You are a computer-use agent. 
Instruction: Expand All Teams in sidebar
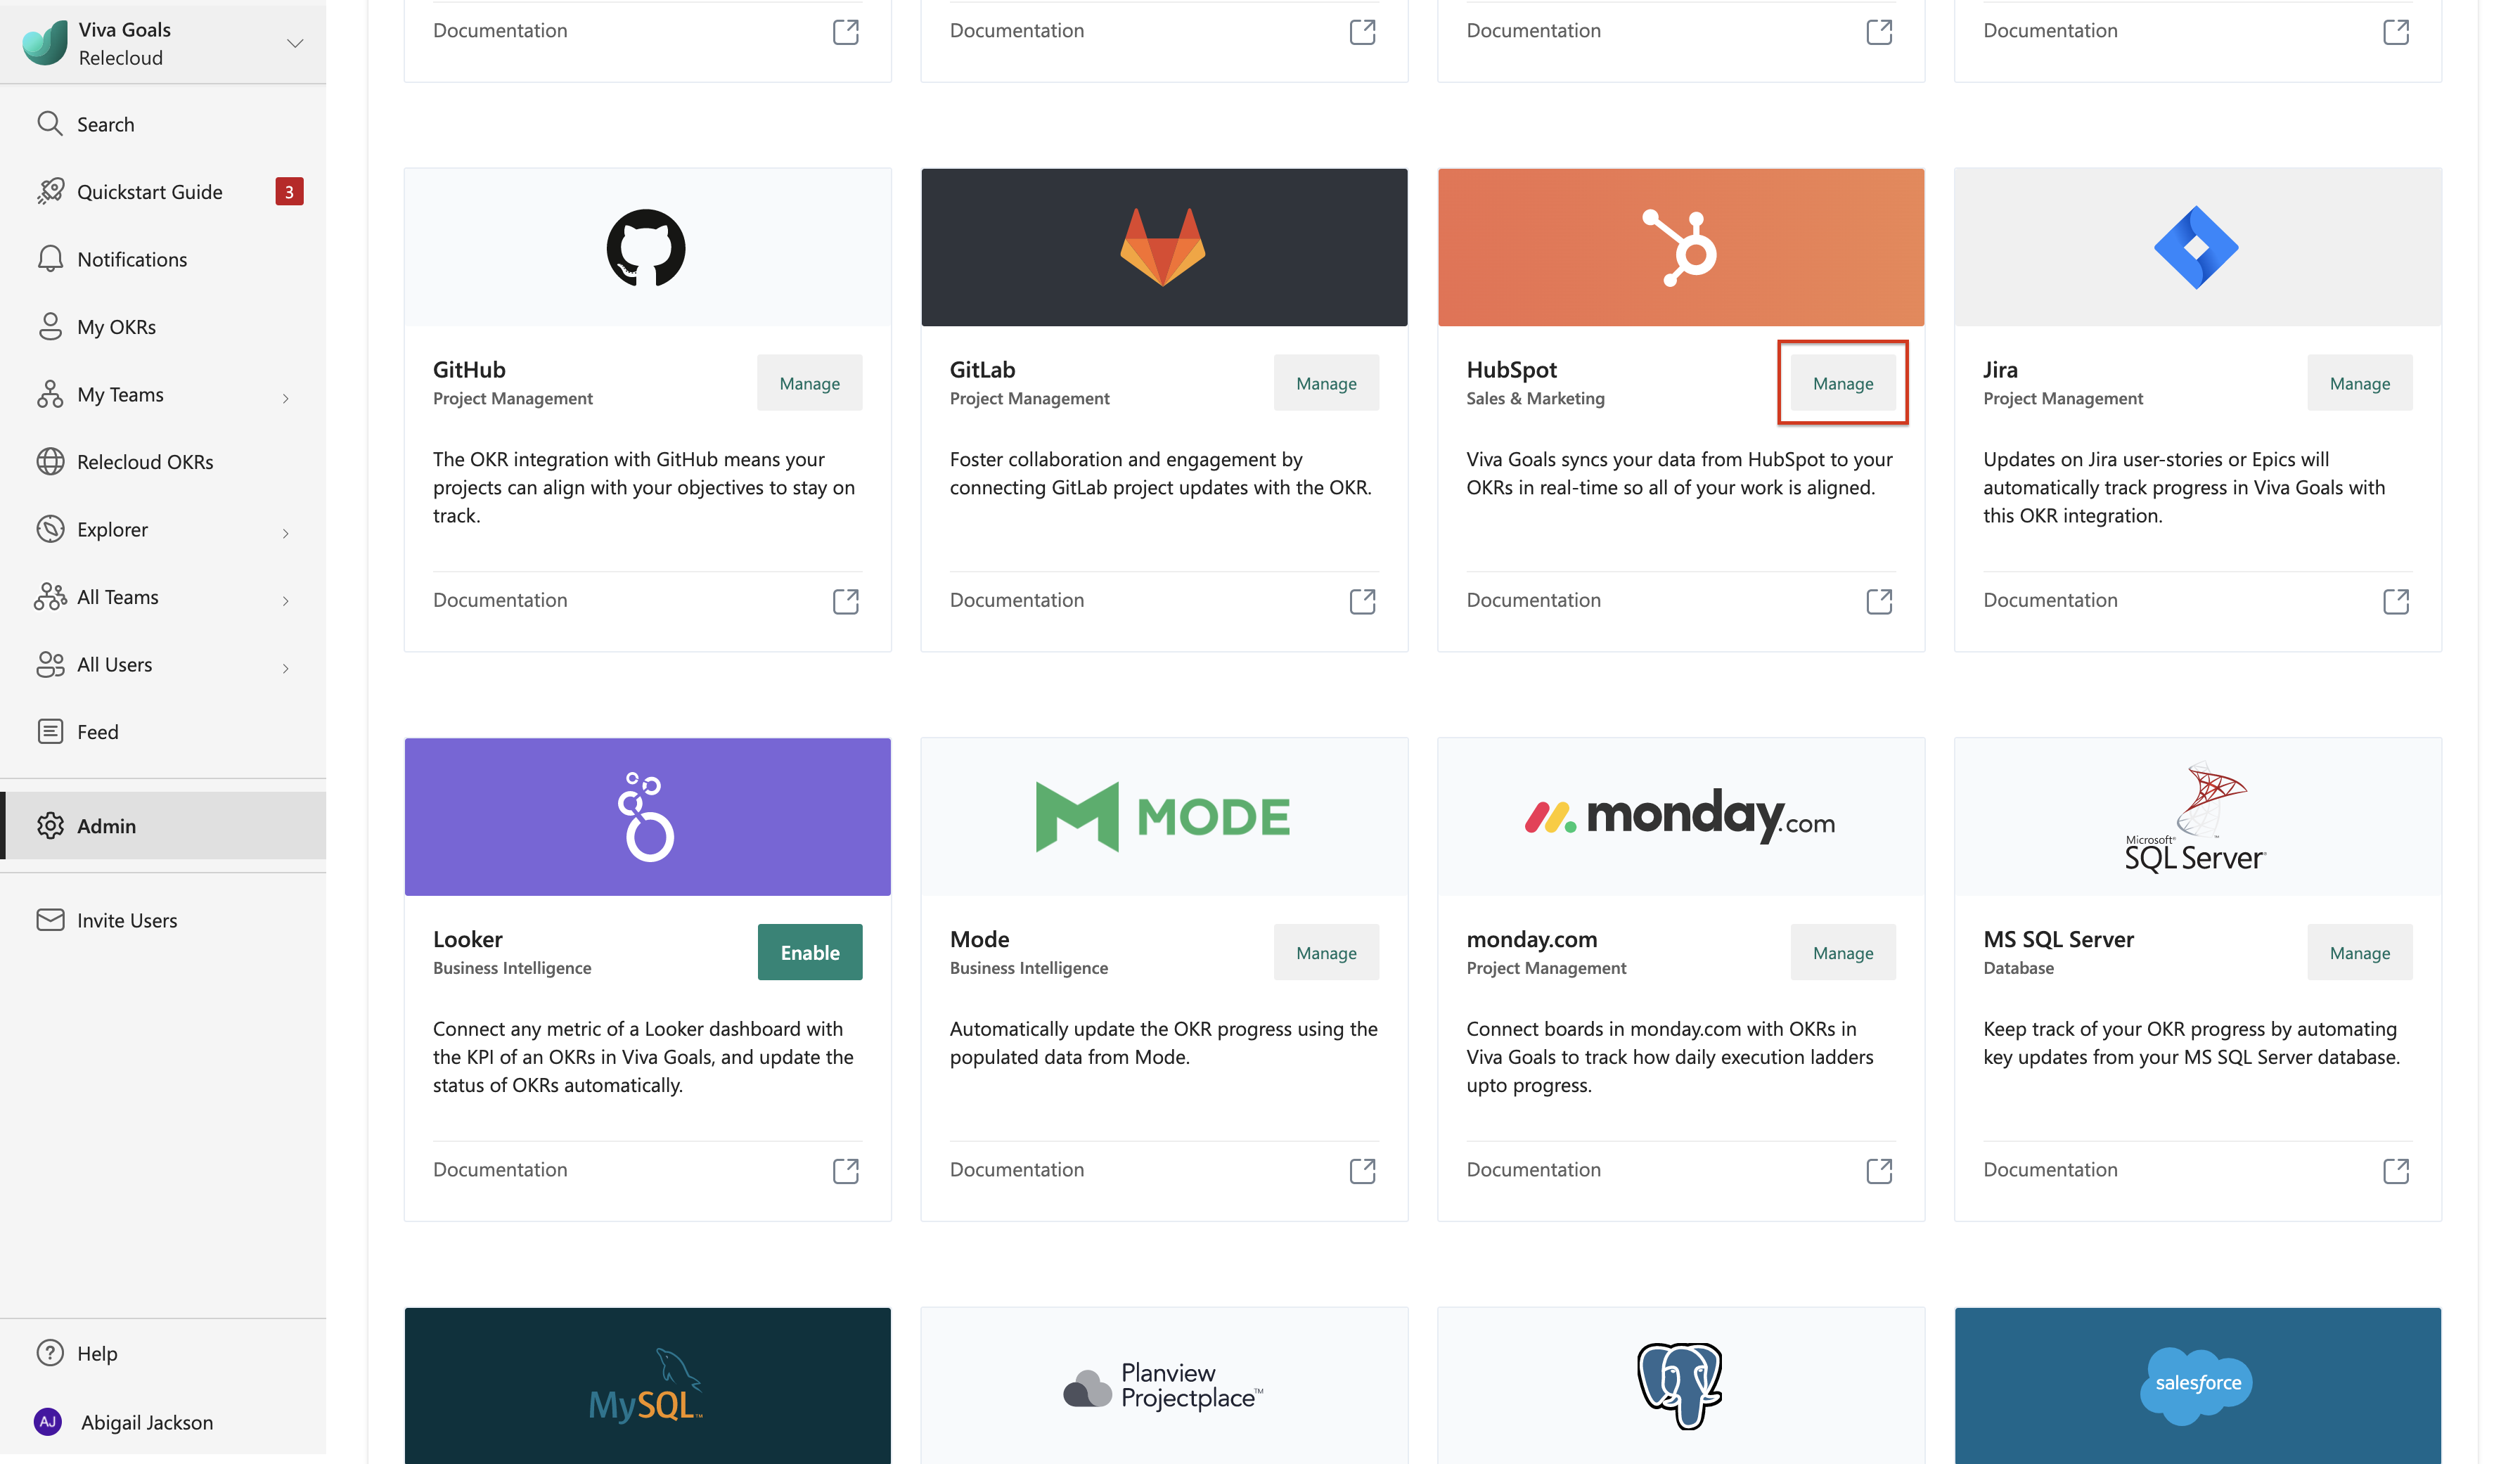[284, 596]
